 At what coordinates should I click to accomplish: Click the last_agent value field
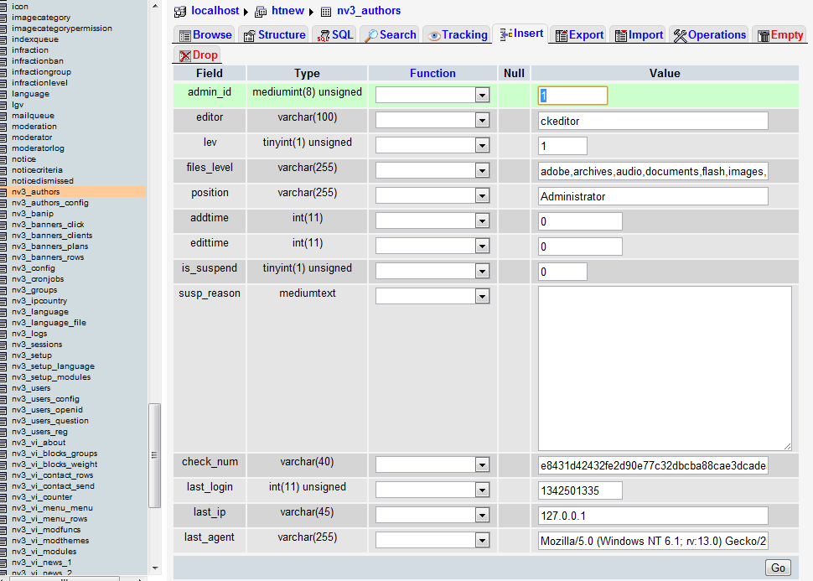click(x=653, y=541)
